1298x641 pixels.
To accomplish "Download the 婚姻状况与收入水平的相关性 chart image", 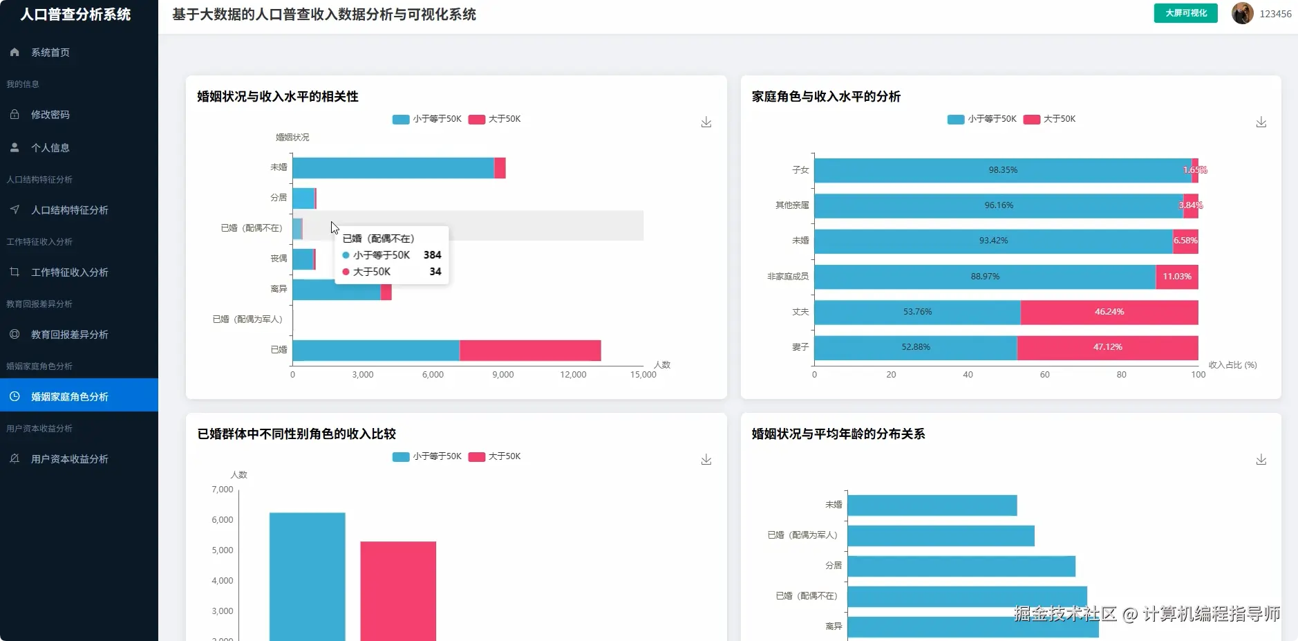I will coord(706,122).
